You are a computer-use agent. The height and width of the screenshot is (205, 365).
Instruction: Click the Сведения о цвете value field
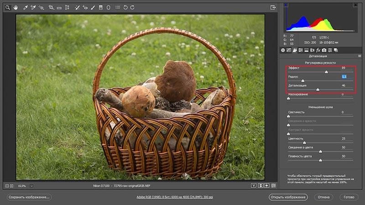click(344, 147)
